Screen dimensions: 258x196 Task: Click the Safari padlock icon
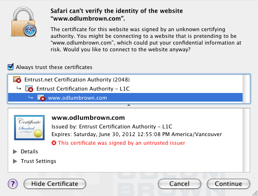(24, 22)
